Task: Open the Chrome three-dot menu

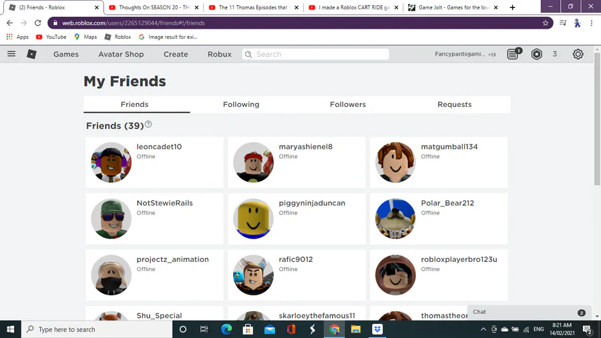Action: 592,23
